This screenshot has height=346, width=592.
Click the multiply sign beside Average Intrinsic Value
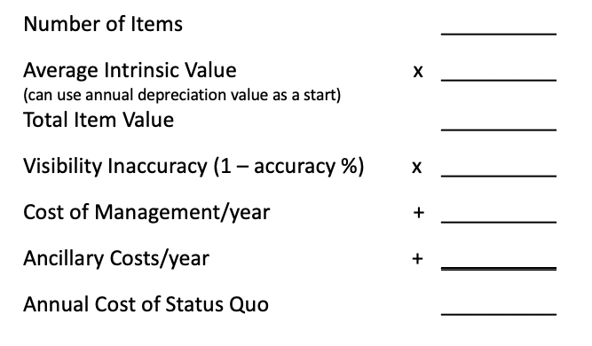(418, 71)
